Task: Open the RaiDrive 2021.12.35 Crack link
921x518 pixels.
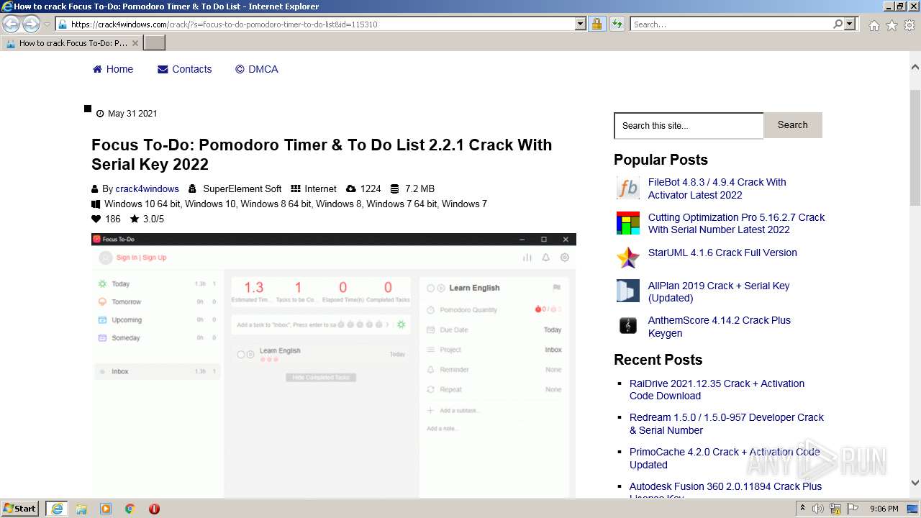Action: [x=717, y=389]
